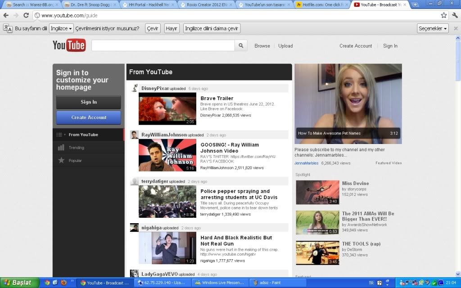Click the From YouTube list icon
This screenshot has width=461, height=288.
(59, 135)
